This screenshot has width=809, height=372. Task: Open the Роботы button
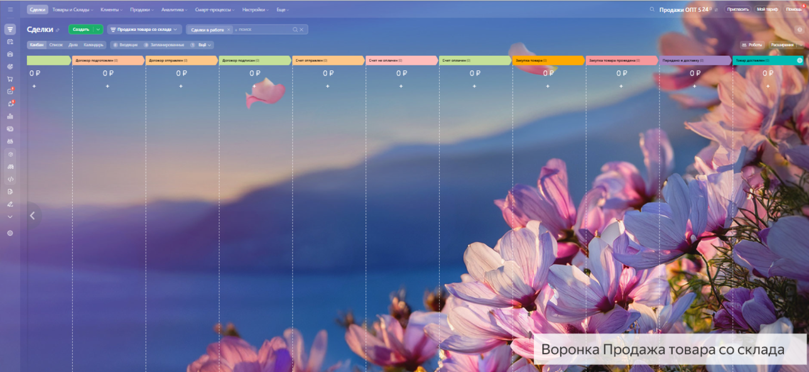(x=752, y=45)
